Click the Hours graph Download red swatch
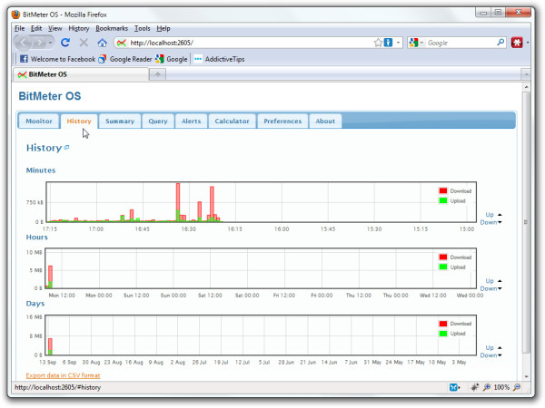 [x=443, y=257]
